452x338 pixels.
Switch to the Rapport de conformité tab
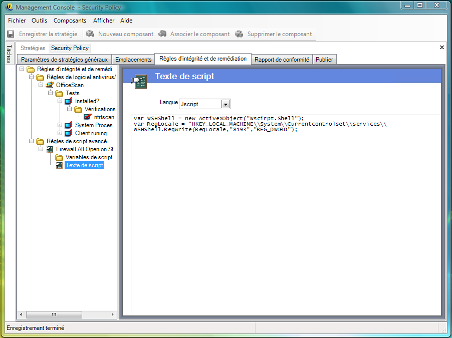282,60
